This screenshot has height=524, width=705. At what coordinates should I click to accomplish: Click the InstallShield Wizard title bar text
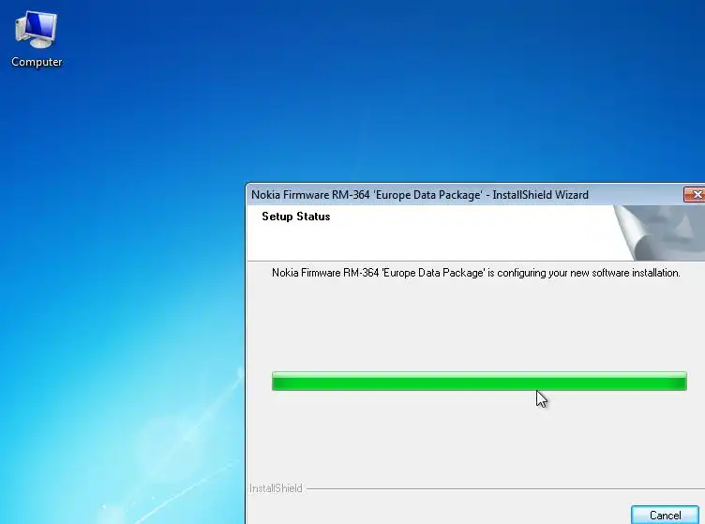pos(419,195)
